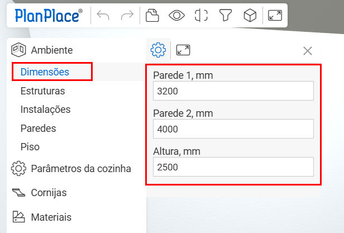Expand the Cornijas section
This screenshot has width=344, height=233.
[x=49, y=193]
